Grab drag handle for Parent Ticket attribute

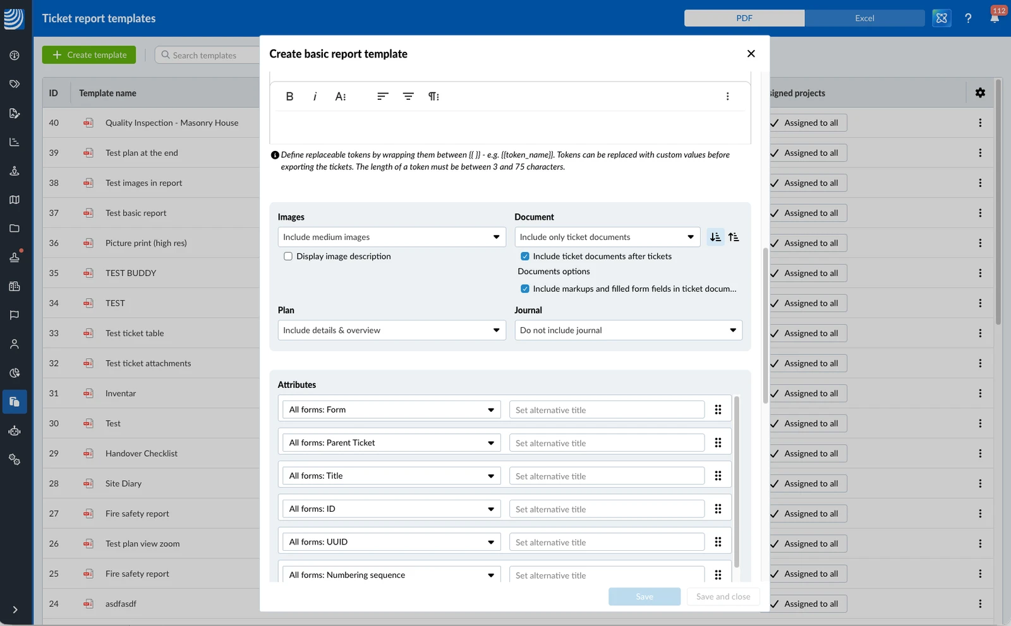click(718, 443)
